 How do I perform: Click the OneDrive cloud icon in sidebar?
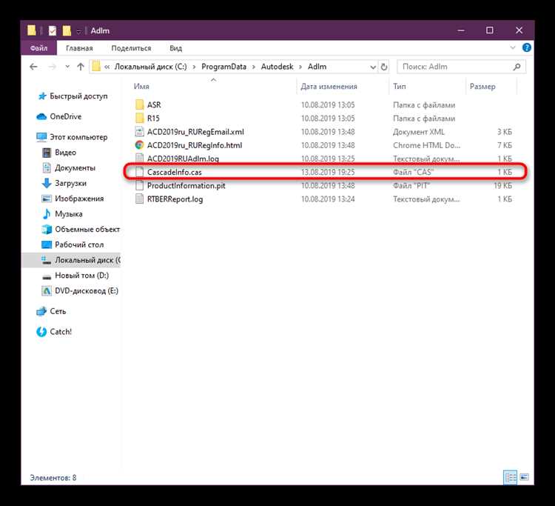(41, 116)
